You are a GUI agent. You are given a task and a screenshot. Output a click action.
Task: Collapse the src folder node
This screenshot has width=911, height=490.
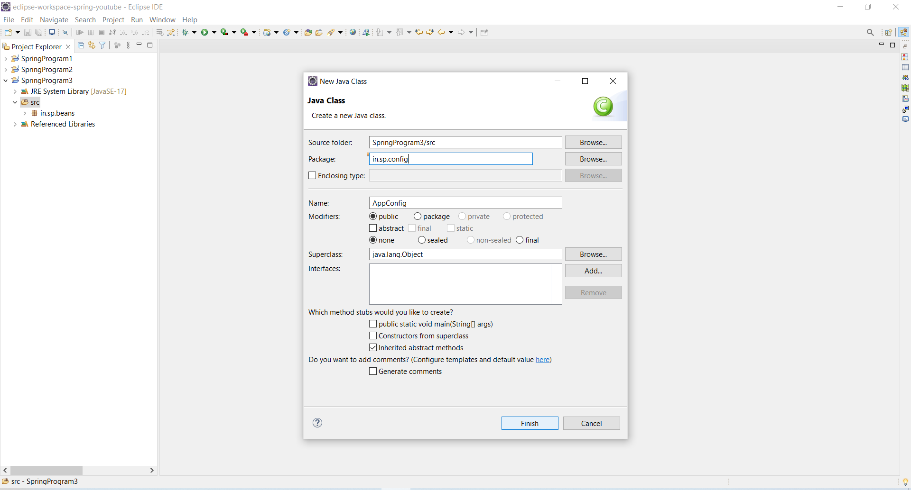pos(15,102)
